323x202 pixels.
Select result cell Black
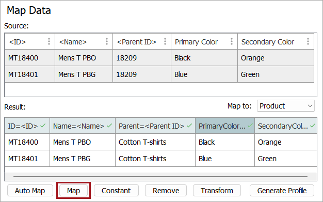[225, 142]
